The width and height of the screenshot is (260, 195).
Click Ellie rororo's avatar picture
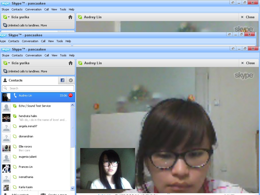[6, 148]
